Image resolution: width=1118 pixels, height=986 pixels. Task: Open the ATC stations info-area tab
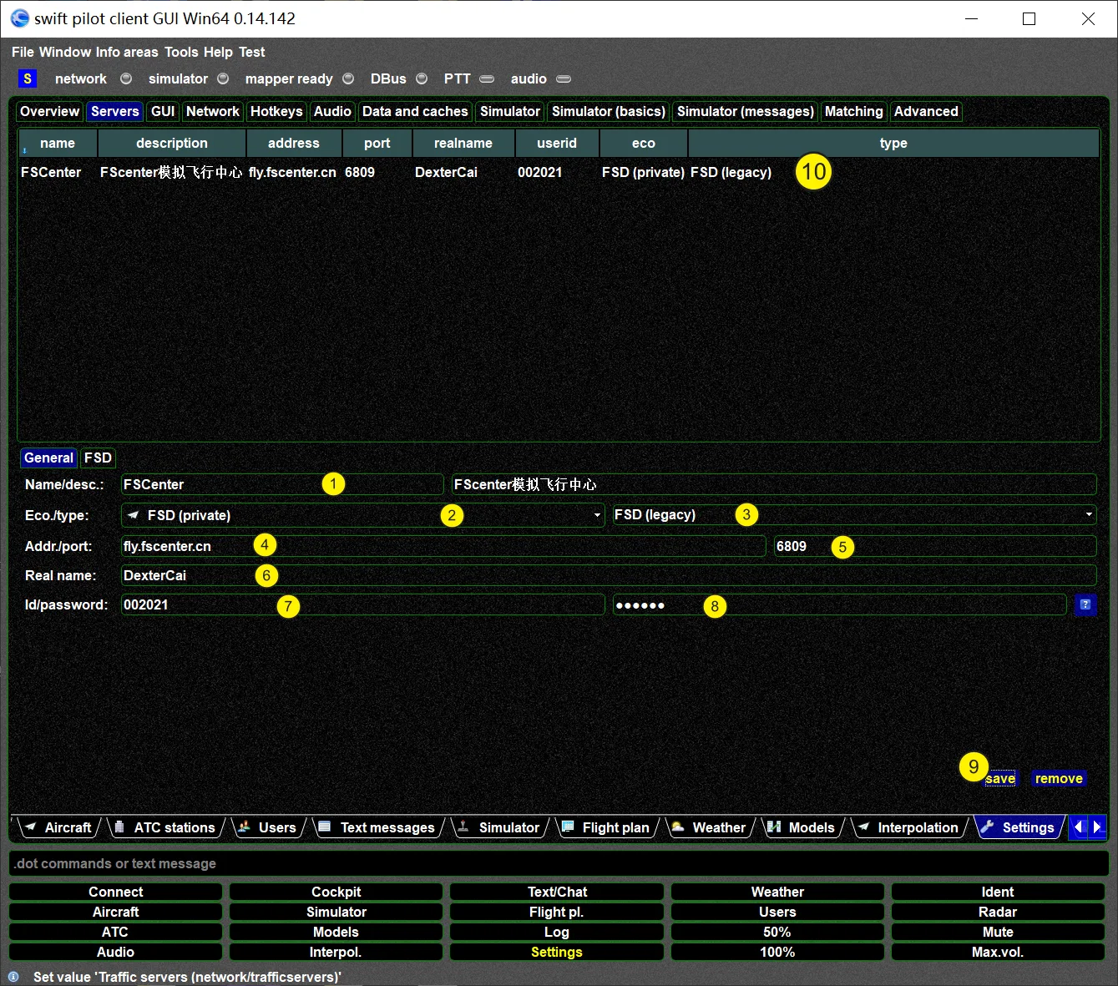pyautogui.click(x=166, y=827)
